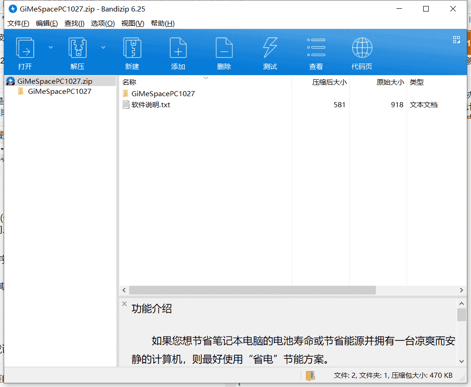Click the status bar file count text

click(x=393, y=375)
